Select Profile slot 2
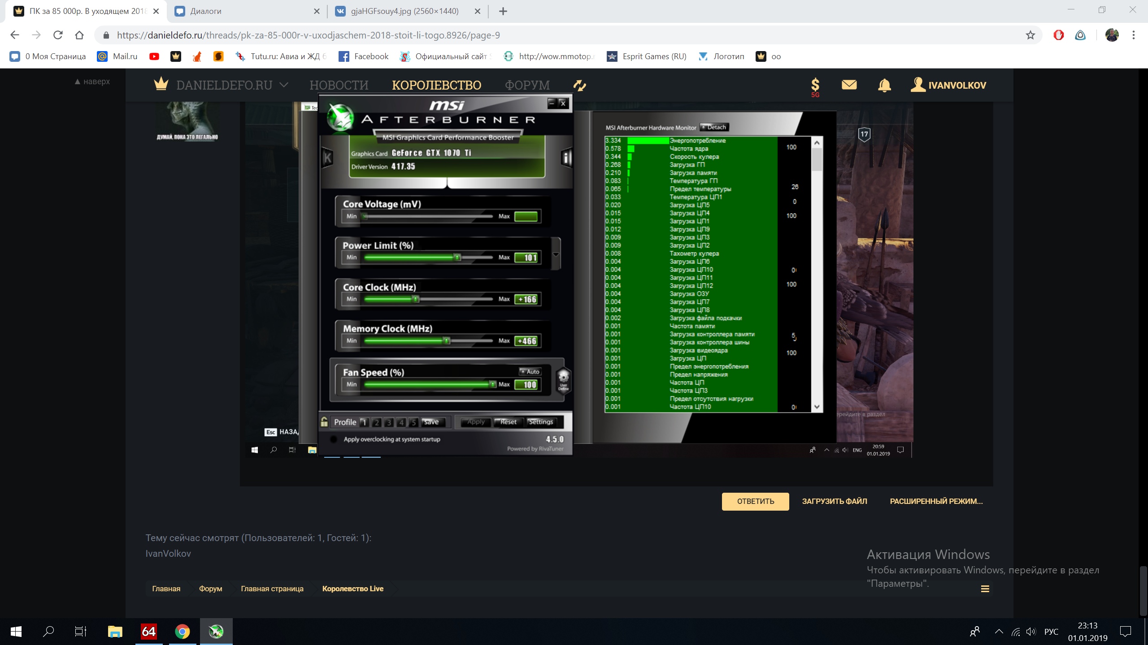Viewport: 1148px width, 645px height. [377, 422]
